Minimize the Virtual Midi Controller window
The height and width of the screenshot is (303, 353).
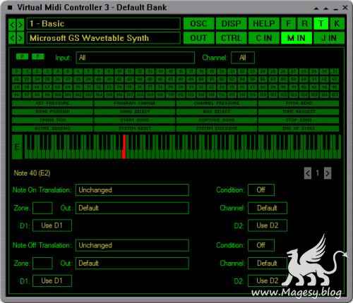click(336, 8)
